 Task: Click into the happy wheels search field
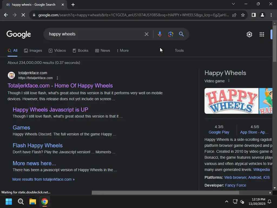coord(95,34)
